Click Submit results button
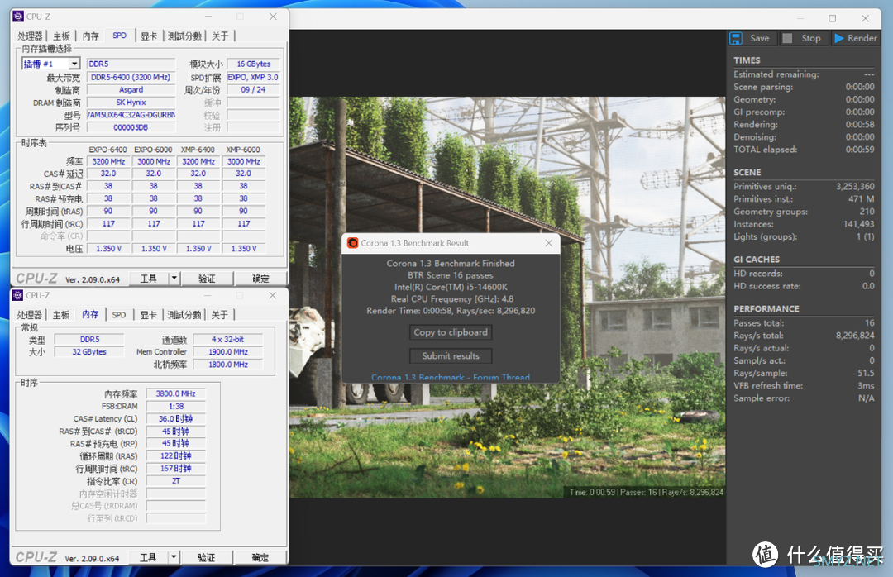The width and height of the screenshot is (893, 577). tap(451, 356)
